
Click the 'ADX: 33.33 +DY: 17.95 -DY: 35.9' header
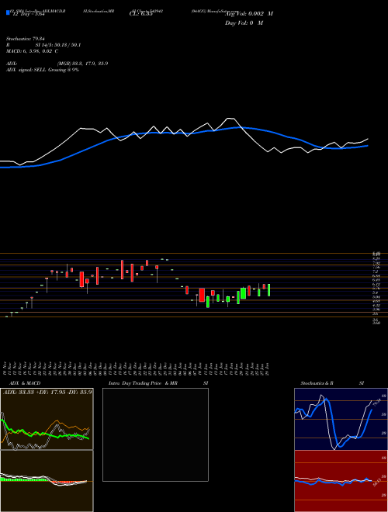47,393
